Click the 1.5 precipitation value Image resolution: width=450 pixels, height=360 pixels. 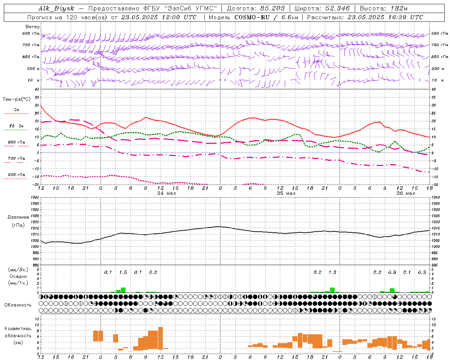click(x=123, y=272)
